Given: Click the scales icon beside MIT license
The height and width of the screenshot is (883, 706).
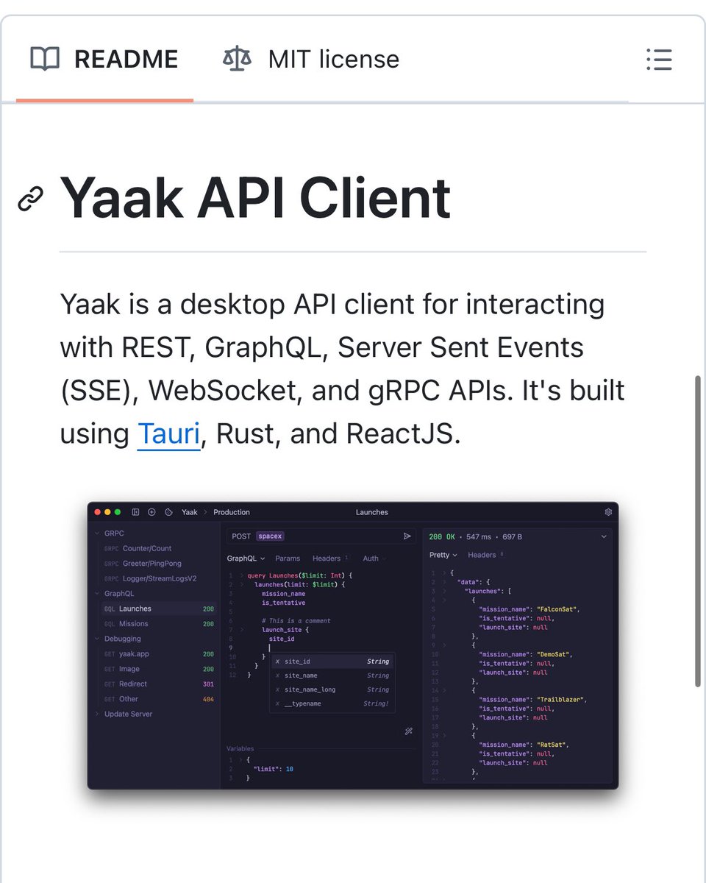Looking at the screenshot, I should pos(235,59).
